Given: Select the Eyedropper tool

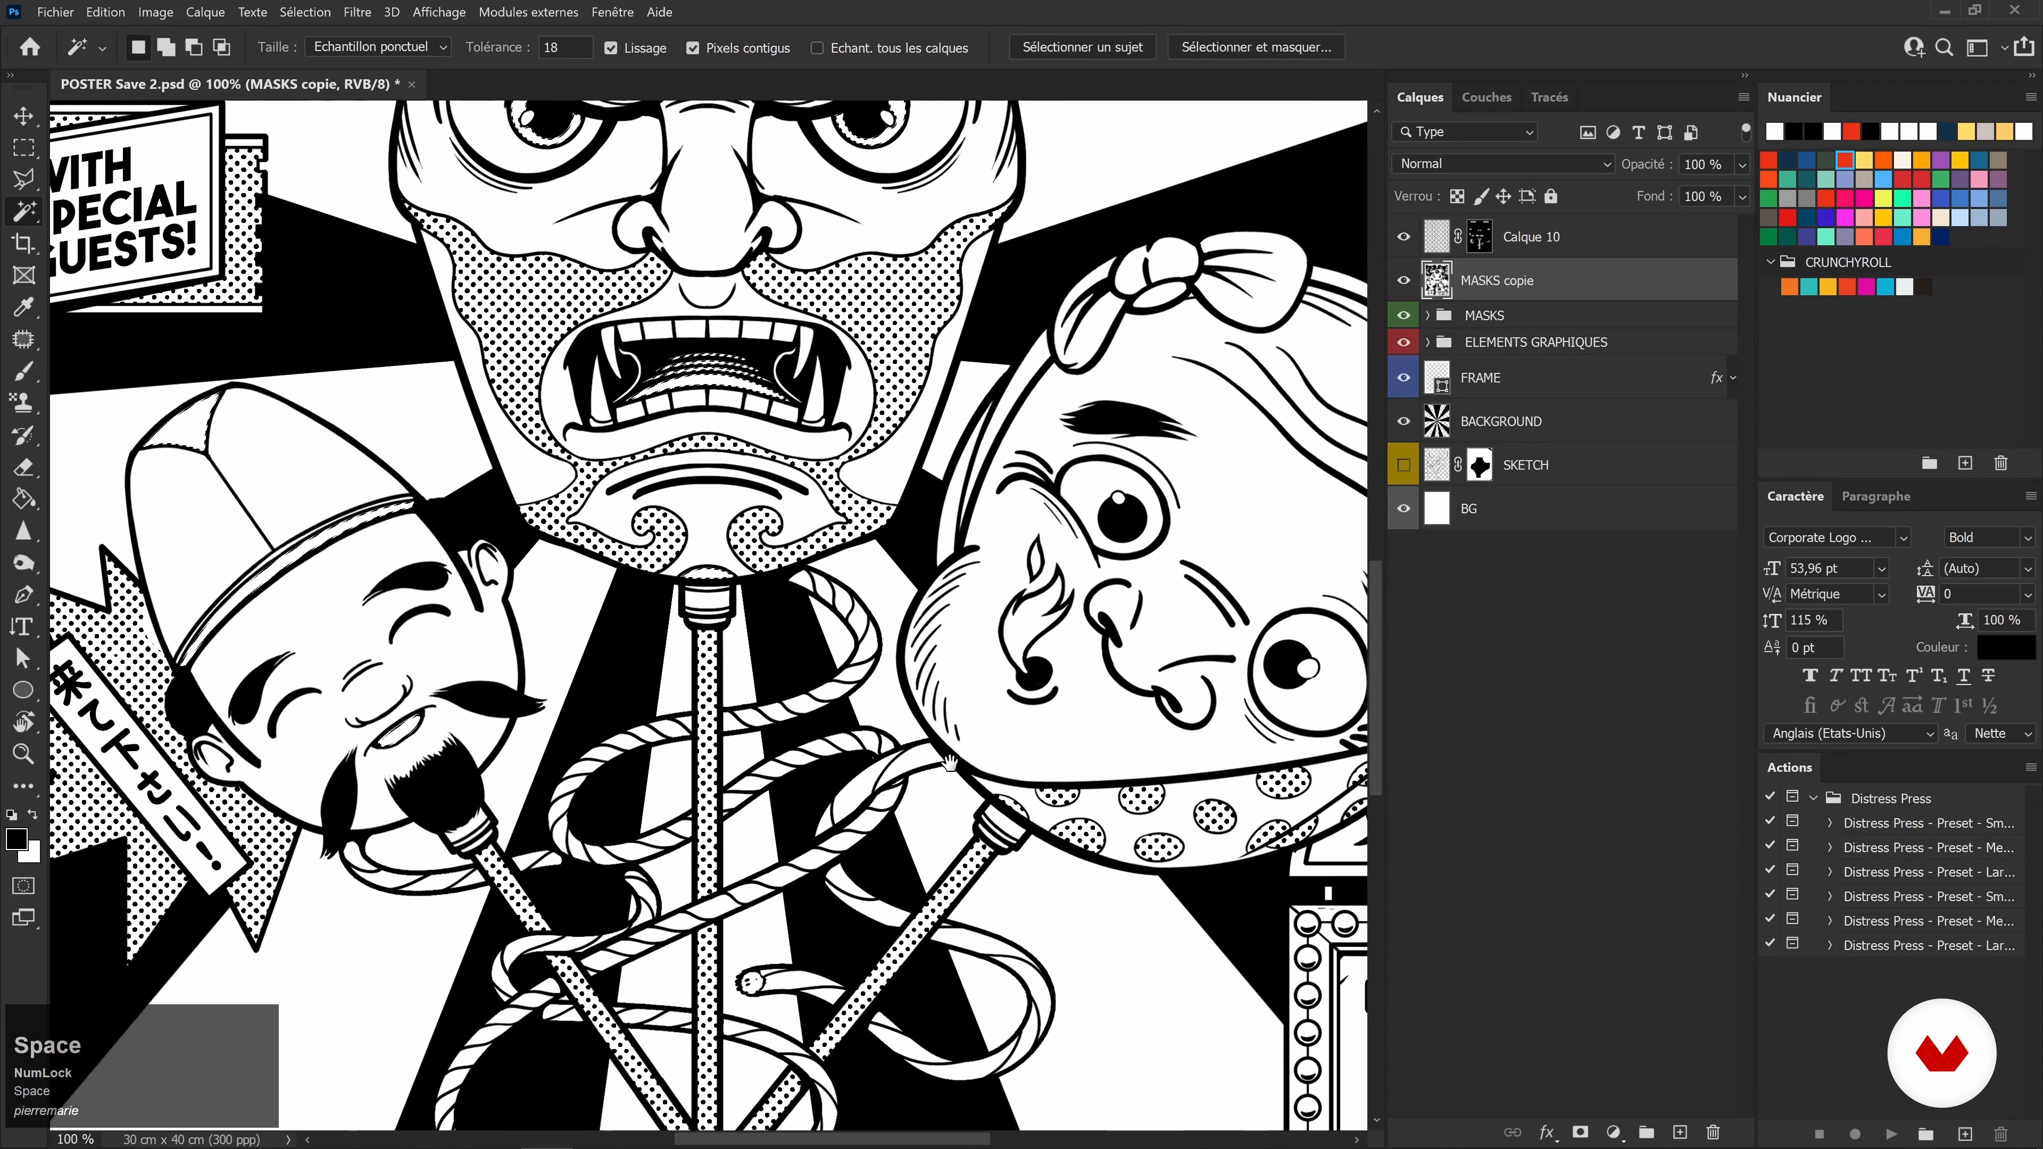Looking at the screenshot, I should pos(24,307).
